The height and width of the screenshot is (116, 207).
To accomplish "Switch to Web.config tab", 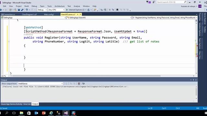I will click(x=49, y=15).
